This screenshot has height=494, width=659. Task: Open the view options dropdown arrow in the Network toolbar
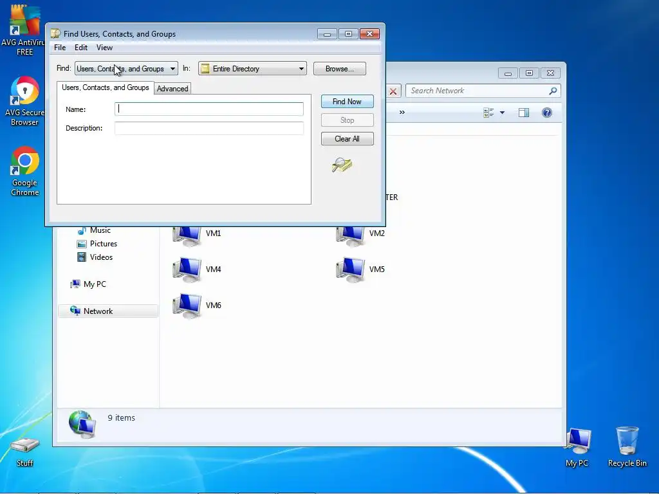click(502, 113)
